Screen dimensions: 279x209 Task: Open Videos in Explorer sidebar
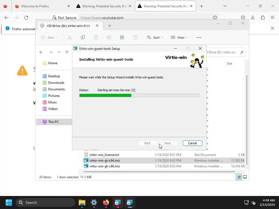pos(50,109)
